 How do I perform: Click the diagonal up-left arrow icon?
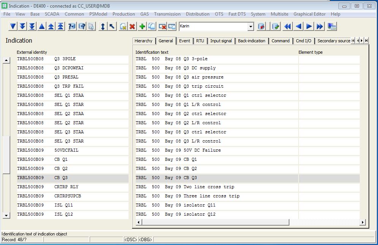click(x=112, y=26)
